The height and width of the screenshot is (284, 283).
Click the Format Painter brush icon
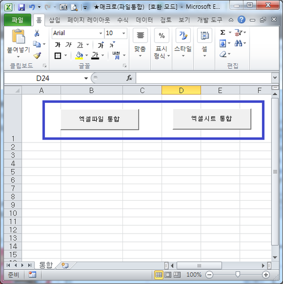37,56
